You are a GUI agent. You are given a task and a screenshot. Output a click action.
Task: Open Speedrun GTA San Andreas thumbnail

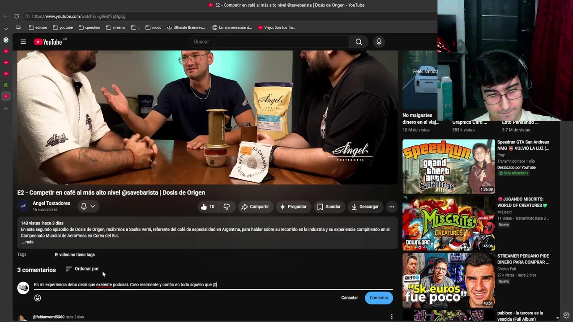coord(449,166)
